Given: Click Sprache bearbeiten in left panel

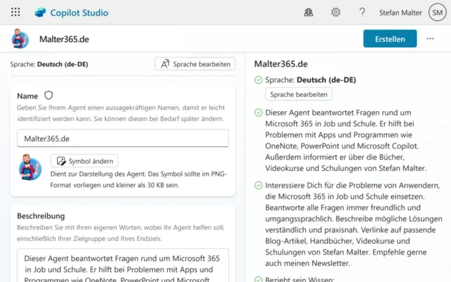Looking at the screenshot, I should click(x=194, y=64).
